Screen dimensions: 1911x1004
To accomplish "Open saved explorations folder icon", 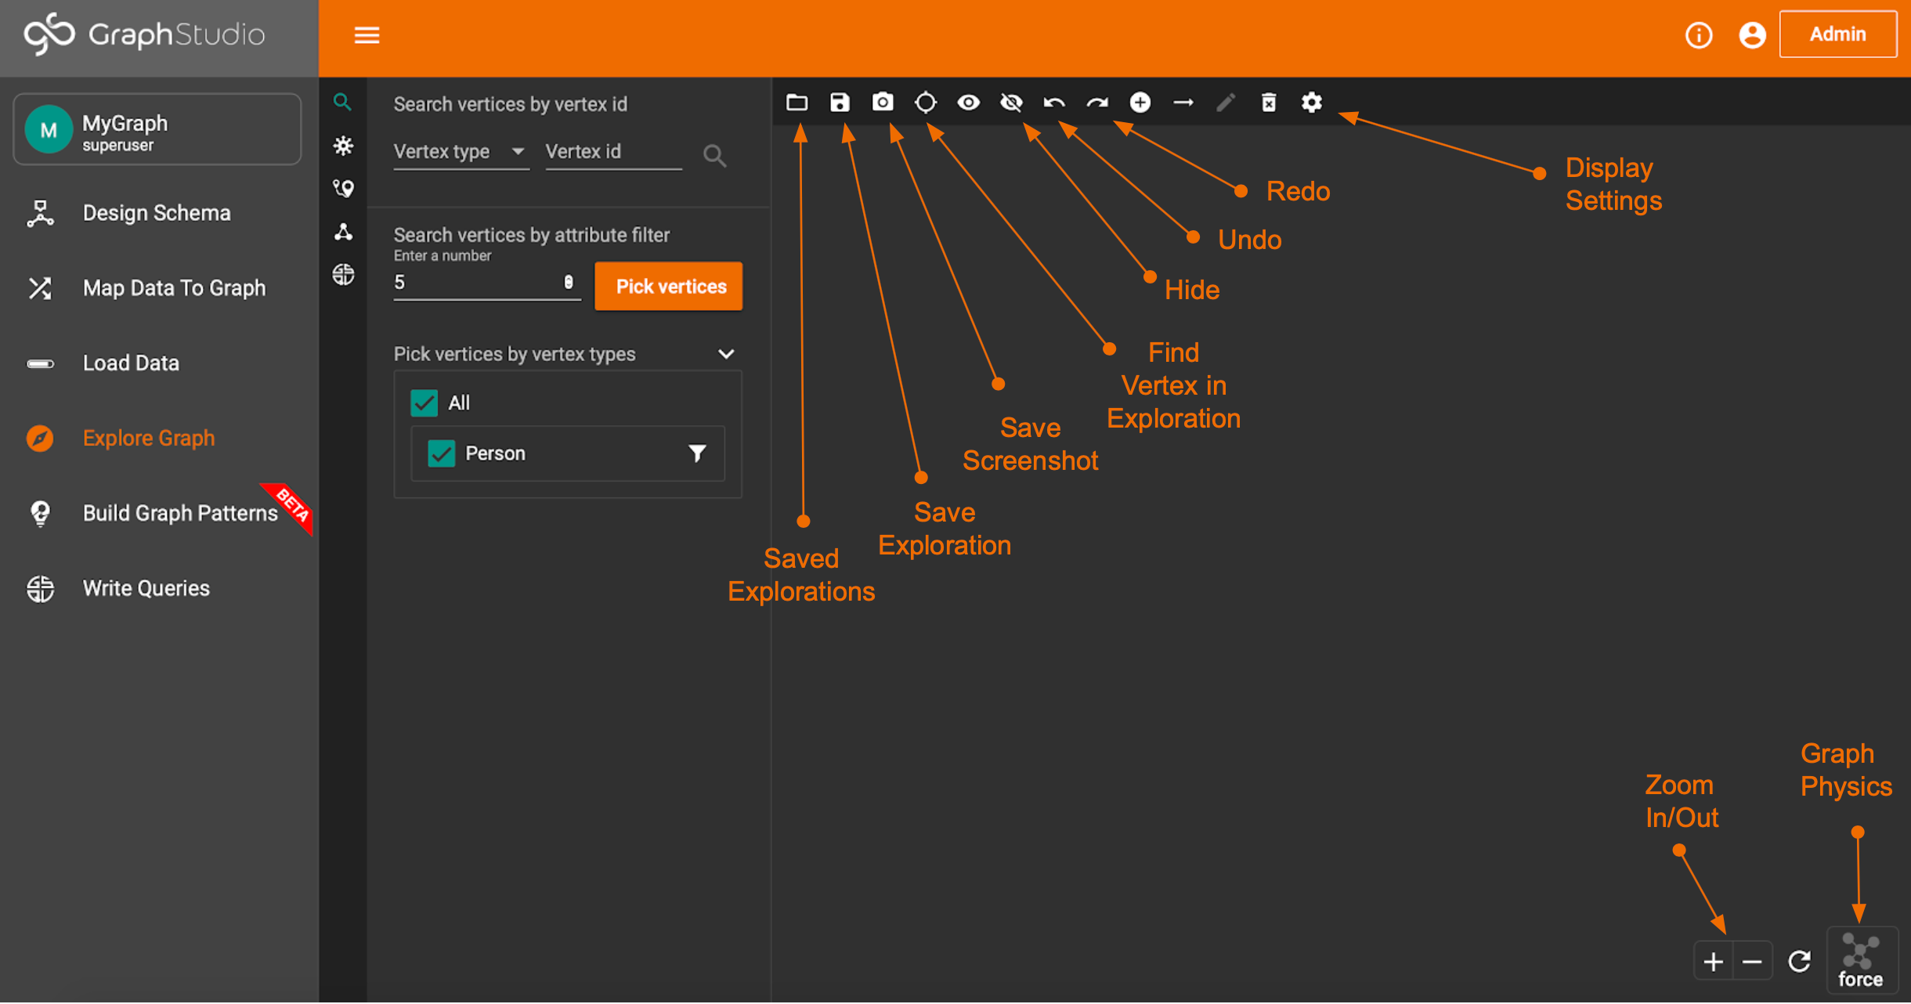I will click(x=797, y=103).
